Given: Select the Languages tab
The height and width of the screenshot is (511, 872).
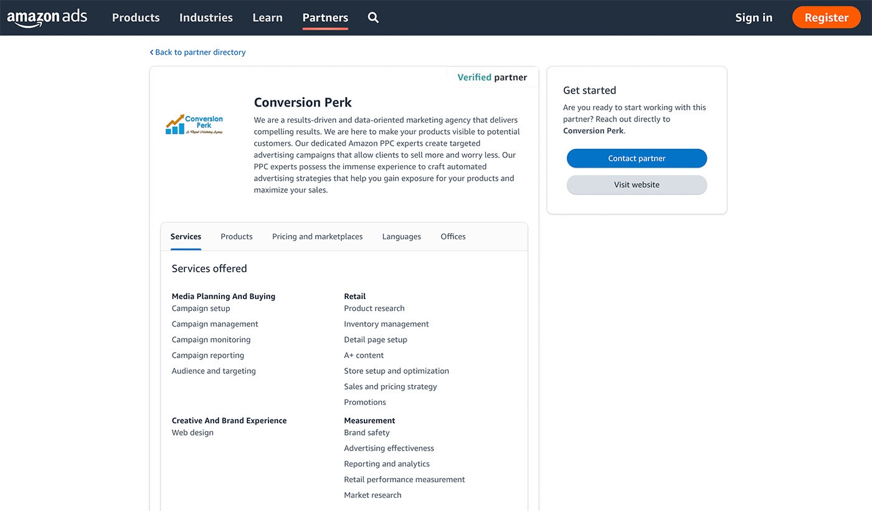Looking at the screenshot, I should point(401,236).
